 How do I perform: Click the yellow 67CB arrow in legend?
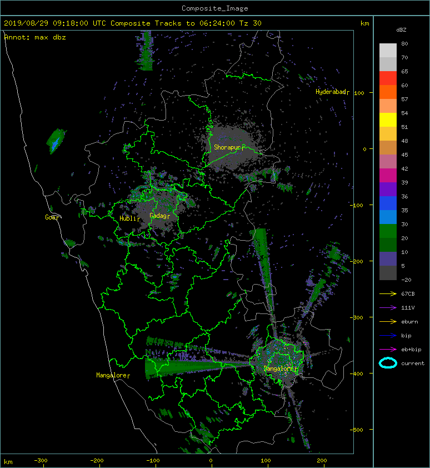[x=388, y=293]
